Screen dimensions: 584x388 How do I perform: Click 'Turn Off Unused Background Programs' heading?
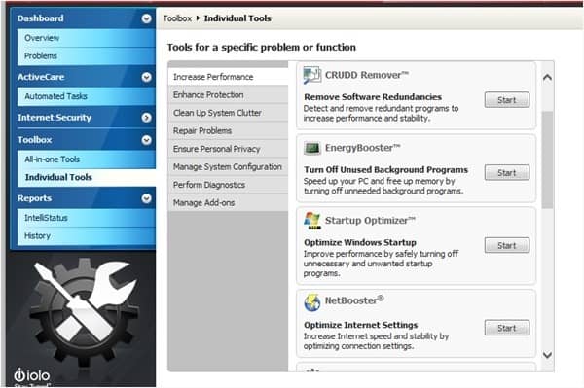point(385,169)
